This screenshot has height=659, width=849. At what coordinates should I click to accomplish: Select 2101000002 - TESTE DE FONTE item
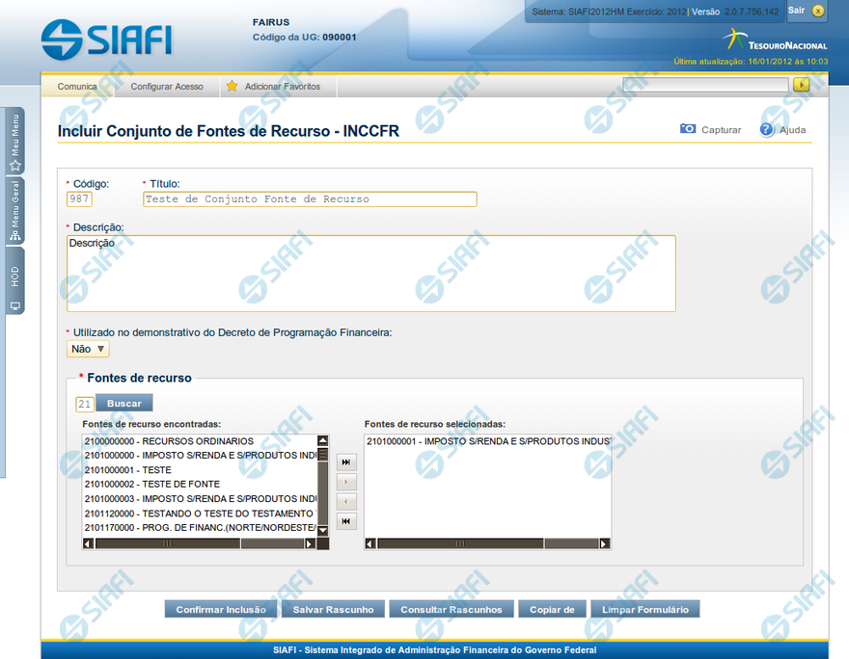152,484
